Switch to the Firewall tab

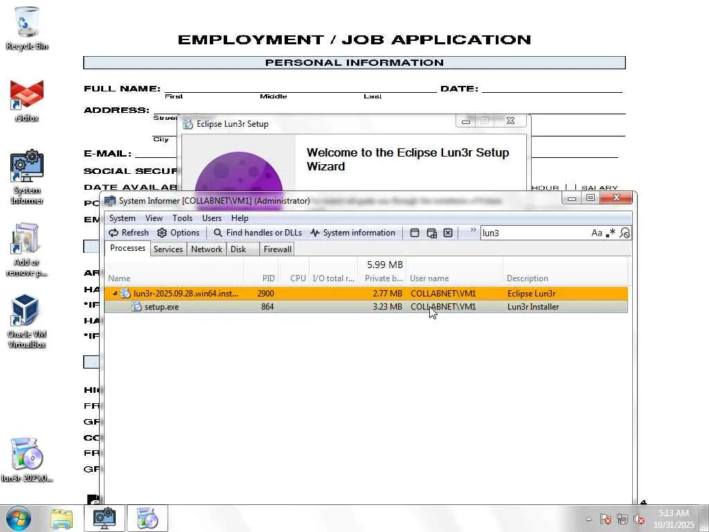point(277,249)
